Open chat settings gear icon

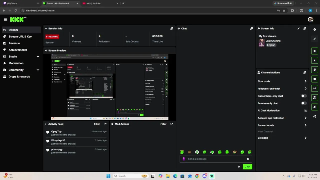[x=239, y=167]
